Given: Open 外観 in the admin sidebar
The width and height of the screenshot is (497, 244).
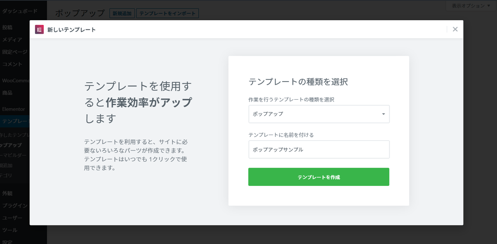Looking at the screenshot, I should [x=7, y=193].
